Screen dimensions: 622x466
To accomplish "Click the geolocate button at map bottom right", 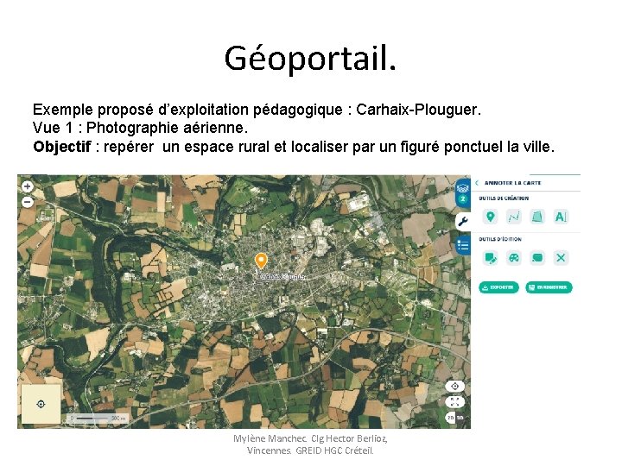I will 454,386.
